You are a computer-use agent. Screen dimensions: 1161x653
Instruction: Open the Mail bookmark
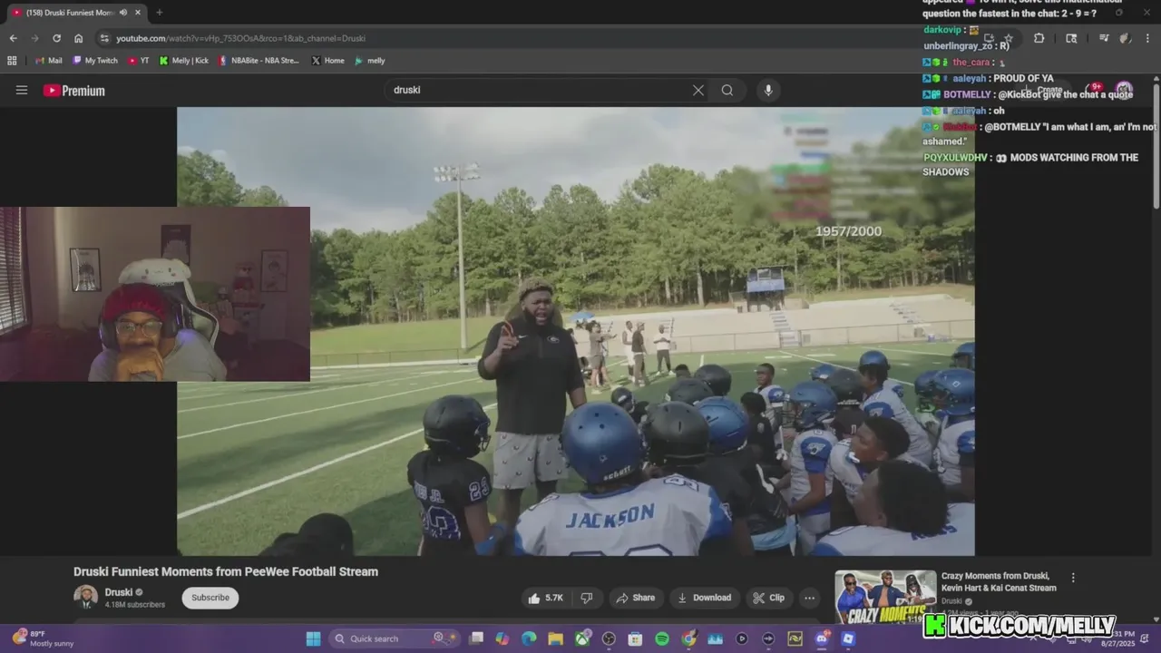coord(49,61)
